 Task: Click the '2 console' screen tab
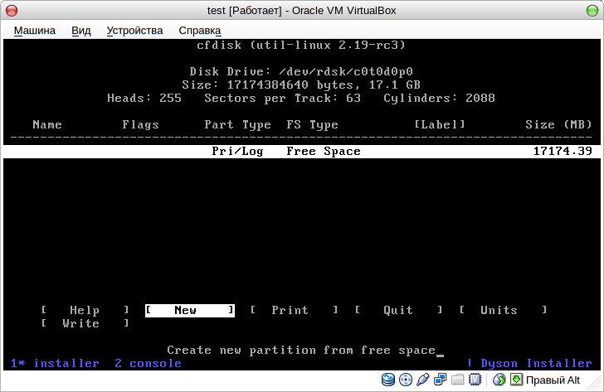148,363
